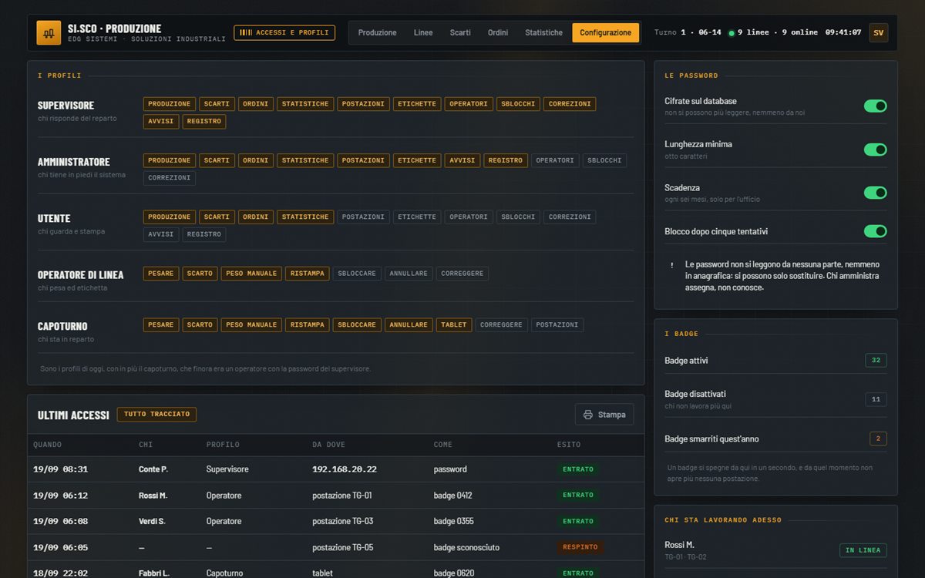925x578 pixels.
Task: Select the Configurazione tab
Action: click(605, 32)
